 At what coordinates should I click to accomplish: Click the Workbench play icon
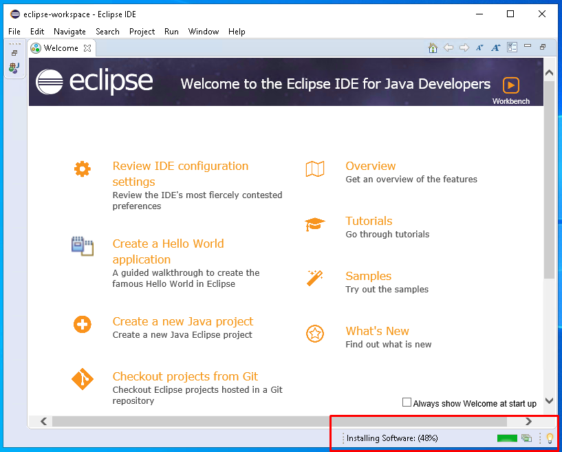point(510,85)
